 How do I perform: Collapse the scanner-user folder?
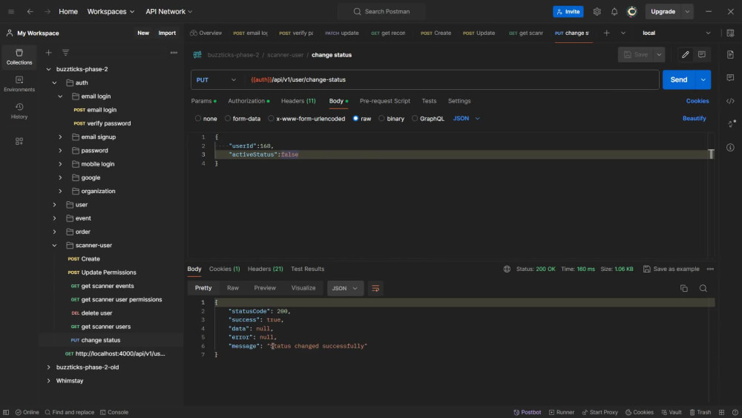pyautogui.click(x=54, y=245)
